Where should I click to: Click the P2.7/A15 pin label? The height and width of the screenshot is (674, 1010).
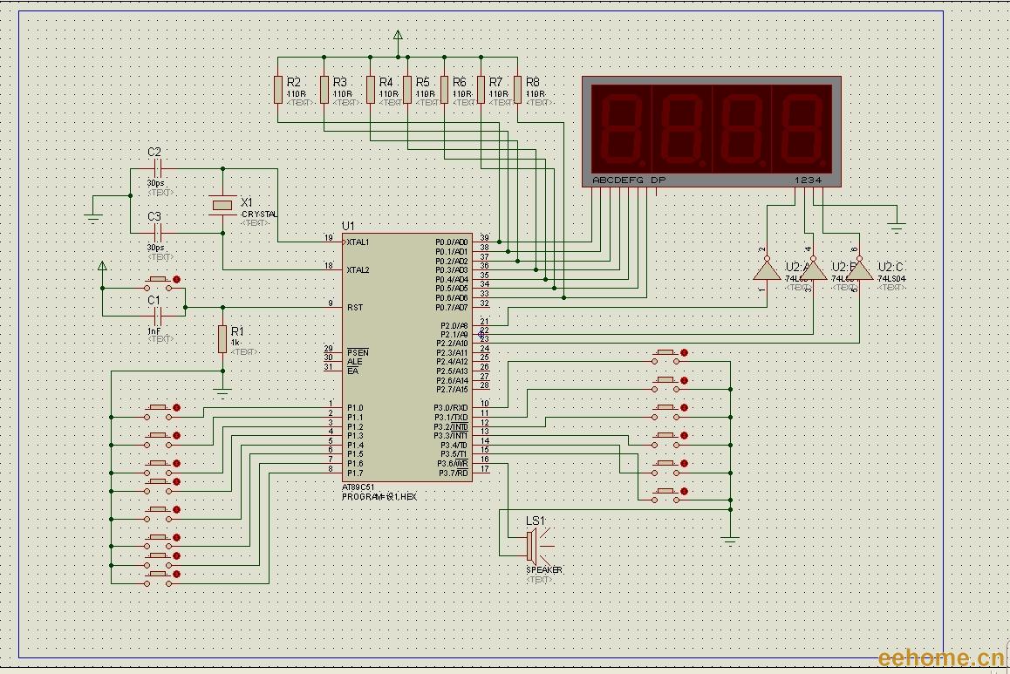(x=452, y=390)
